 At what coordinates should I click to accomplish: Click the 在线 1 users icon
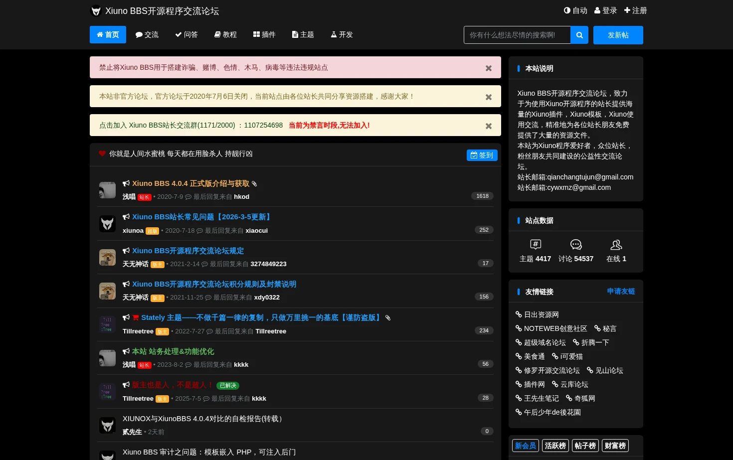click(x=616, y=244)
